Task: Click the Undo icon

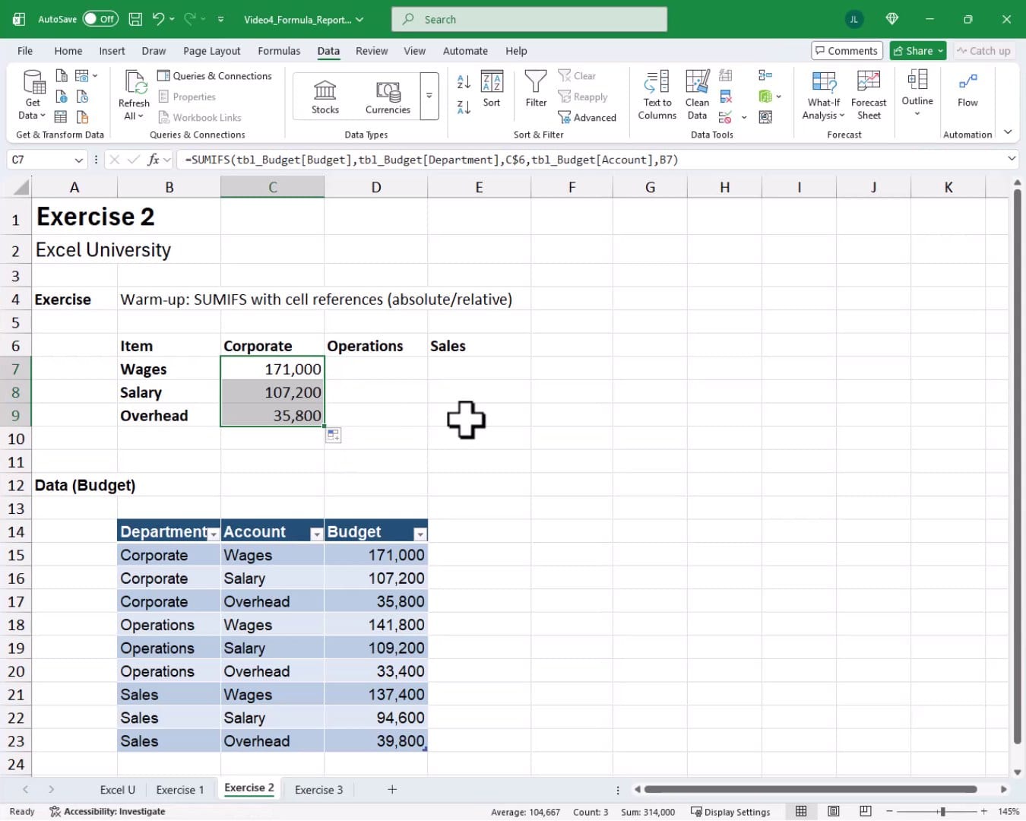Action: tap(158, 20)
